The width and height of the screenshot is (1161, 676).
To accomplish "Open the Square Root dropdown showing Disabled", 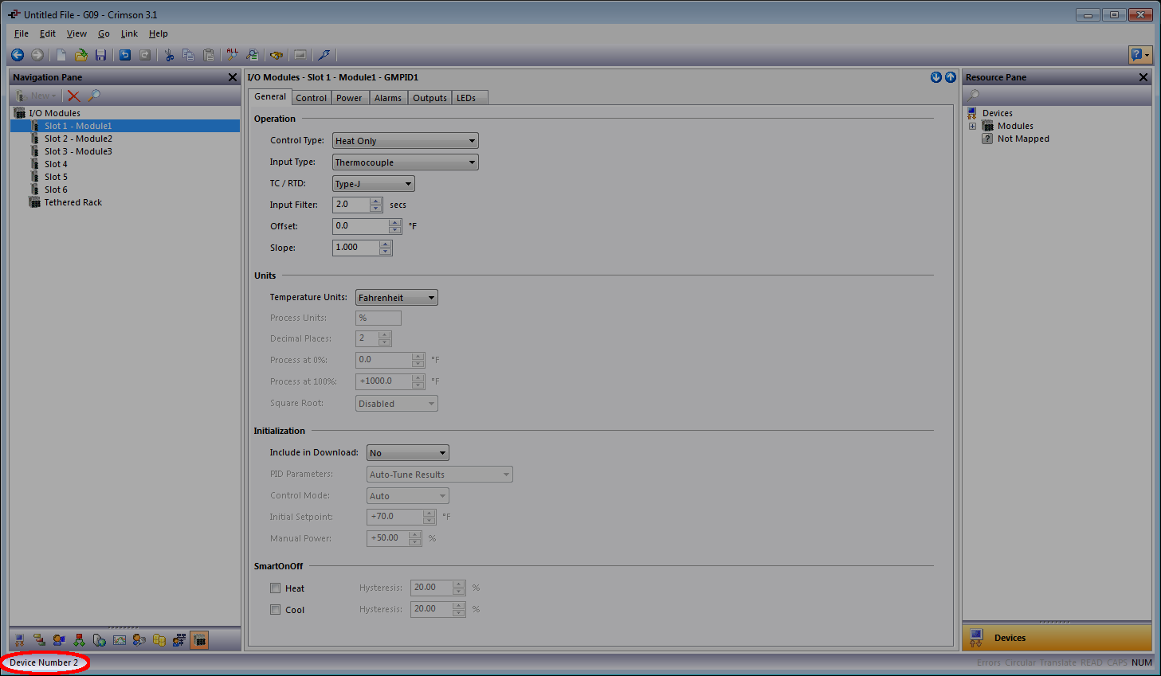I will coord(396,404).
